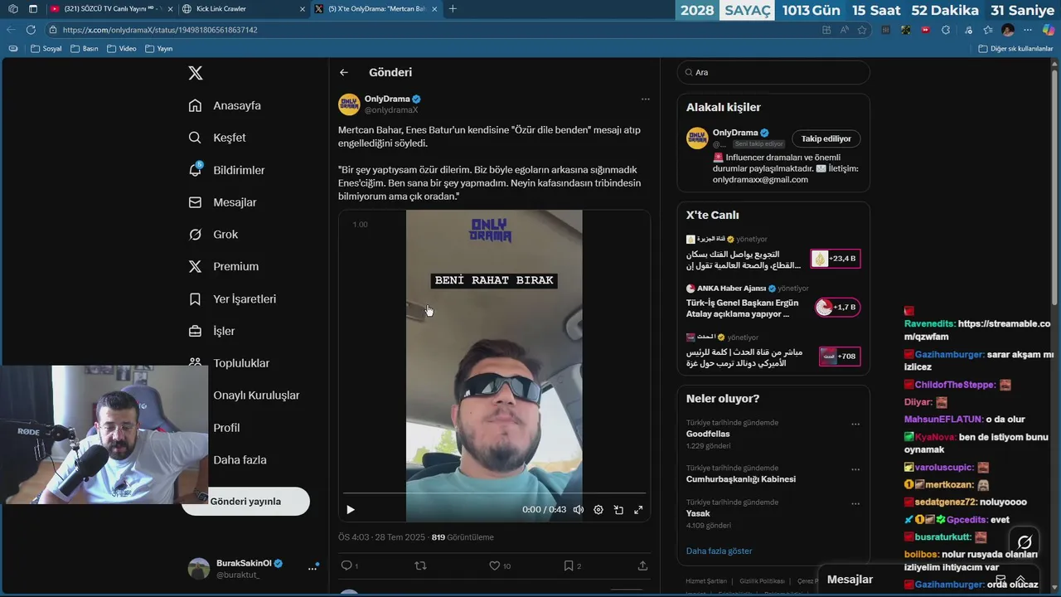This screenshot has height=597, width=1061.
Task: Open Diğer sık kullanılanlar folder
Action: coord(1015,49)
